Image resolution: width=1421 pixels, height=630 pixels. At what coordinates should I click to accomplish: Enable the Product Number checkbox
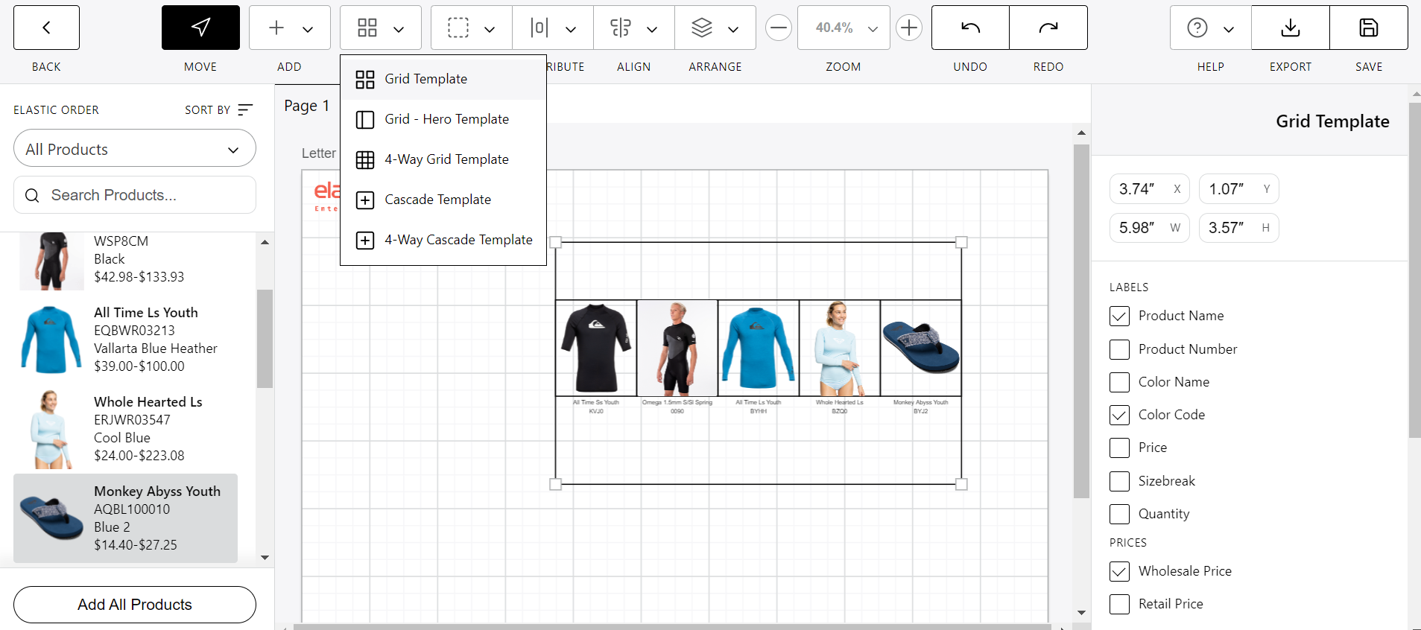click(1119, 349)
